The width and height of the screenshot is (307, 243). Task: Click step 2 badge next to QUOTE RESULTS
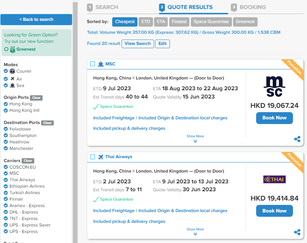pos(162,8)
